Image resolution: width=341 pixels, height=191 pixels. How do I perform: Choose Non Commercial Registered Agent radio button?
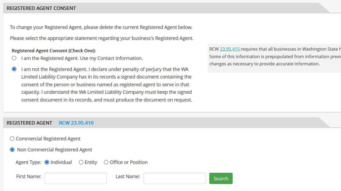(12, 150)
